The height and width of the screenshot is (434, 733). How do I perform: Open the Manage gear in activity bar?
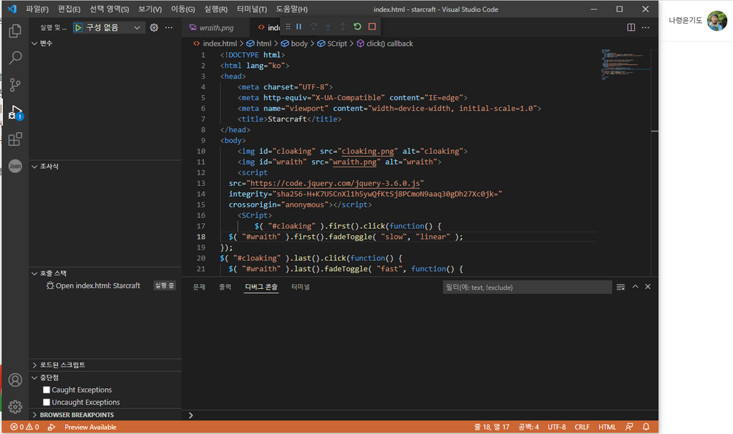pos(15,407)
